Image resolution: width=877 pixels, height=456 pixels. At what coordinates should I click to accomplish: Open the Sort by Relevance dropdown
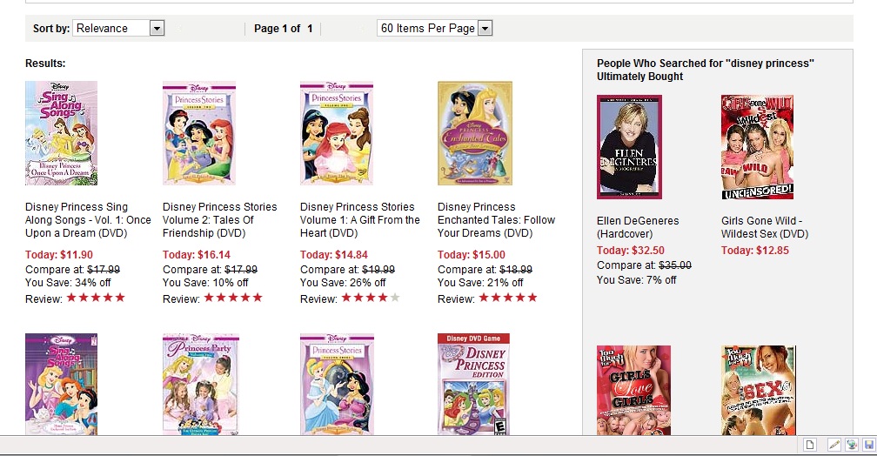[118, 28]
